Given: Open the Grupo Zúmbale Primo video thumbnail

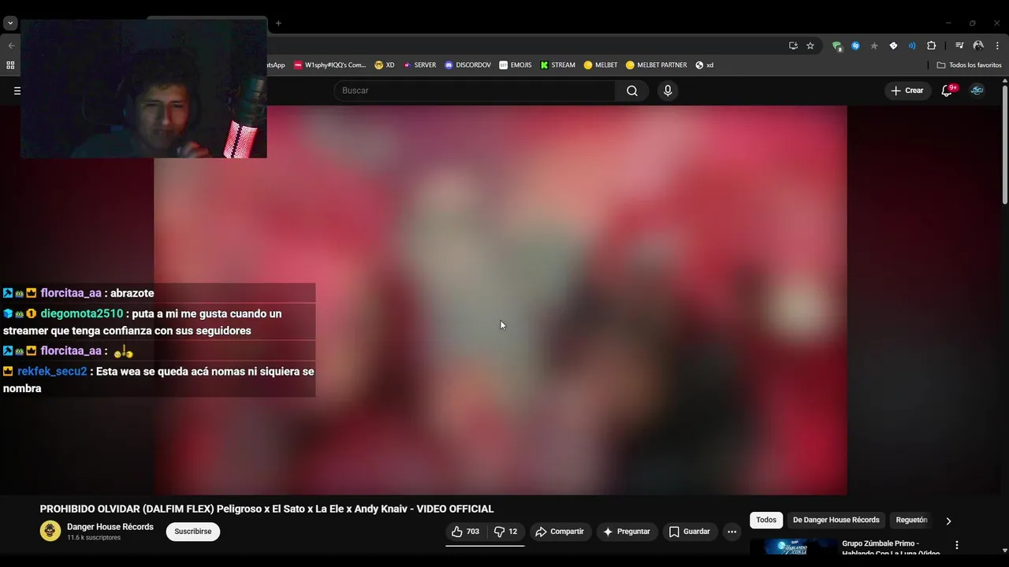Looking at the screenshot, I should point(794,547).
